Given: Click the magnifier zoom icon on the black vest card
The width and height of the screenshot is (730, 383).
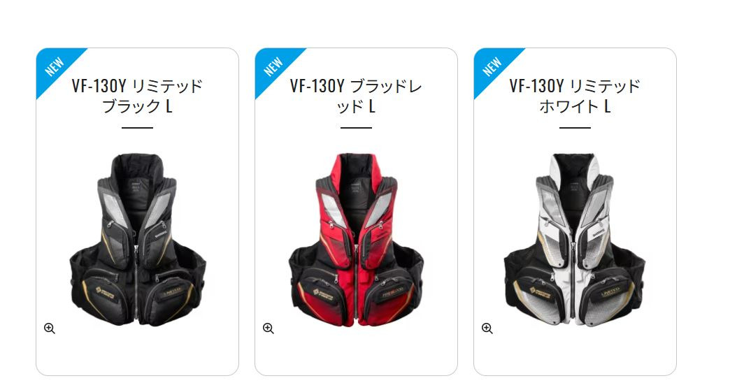Looking at the screenshot, I should point(50,328).
